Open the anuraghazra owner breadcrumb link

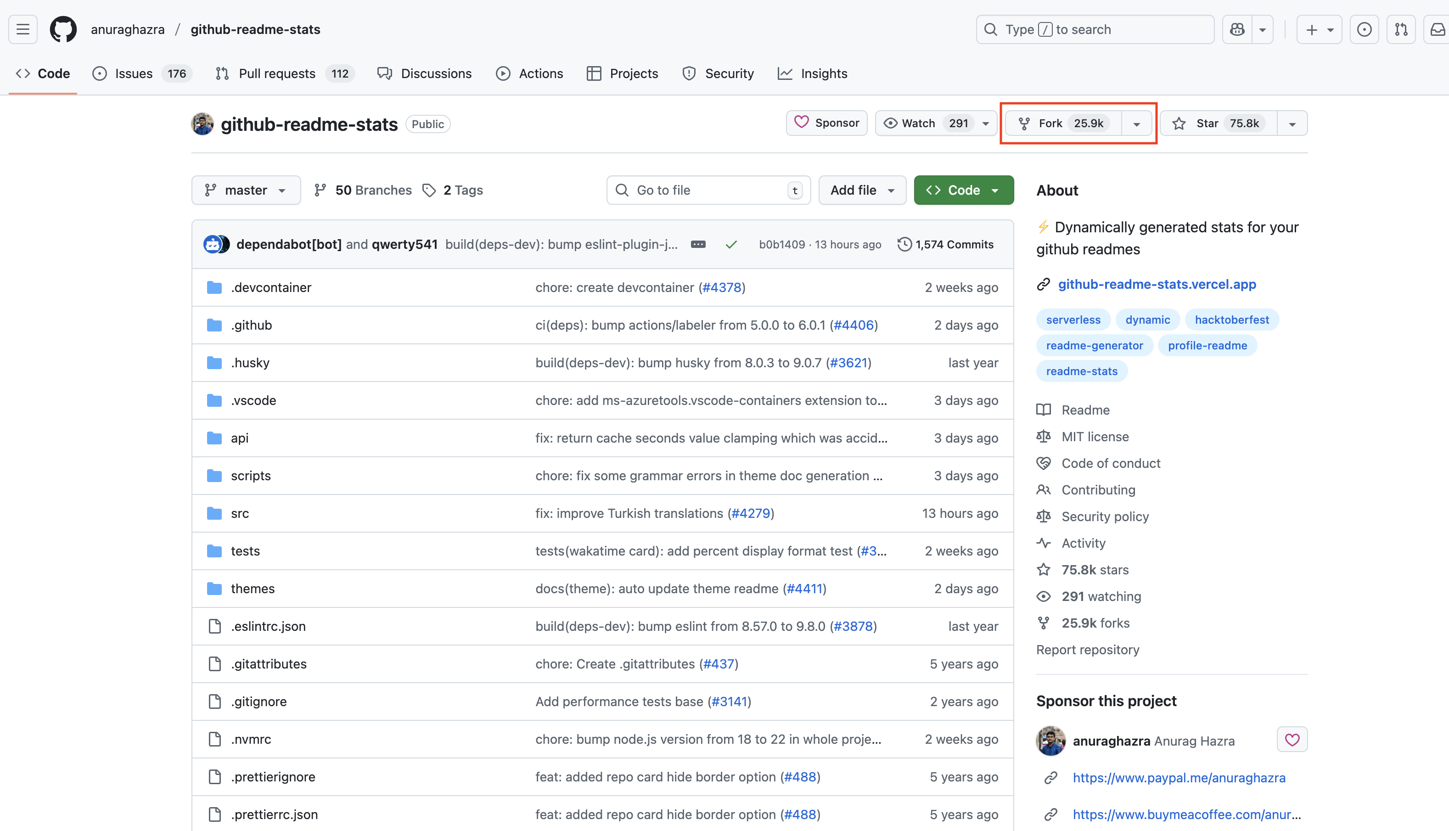127,29
